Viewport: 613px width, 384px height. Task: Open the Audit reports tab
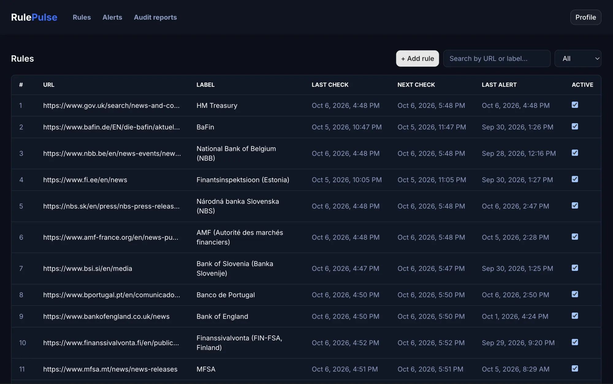tap(155, 17)
